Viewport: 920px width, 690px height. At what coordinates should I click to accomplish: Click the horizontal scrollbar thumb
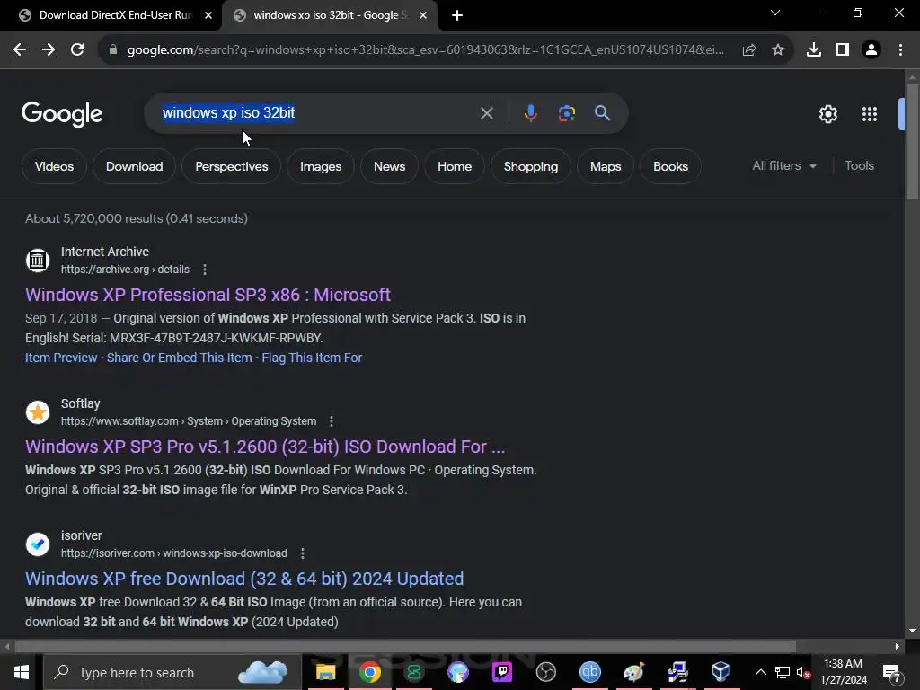point(405,647)
